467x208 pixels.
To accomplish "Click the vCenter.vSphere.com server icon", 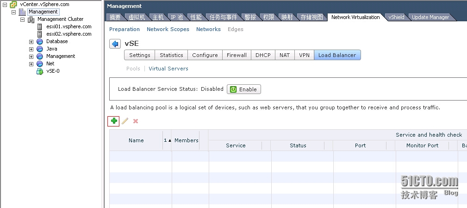I will click(13, 5).
